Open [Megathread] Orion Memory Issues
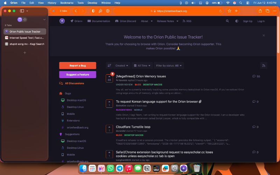This screenshot has width=280, height=175. pos(141,76)
